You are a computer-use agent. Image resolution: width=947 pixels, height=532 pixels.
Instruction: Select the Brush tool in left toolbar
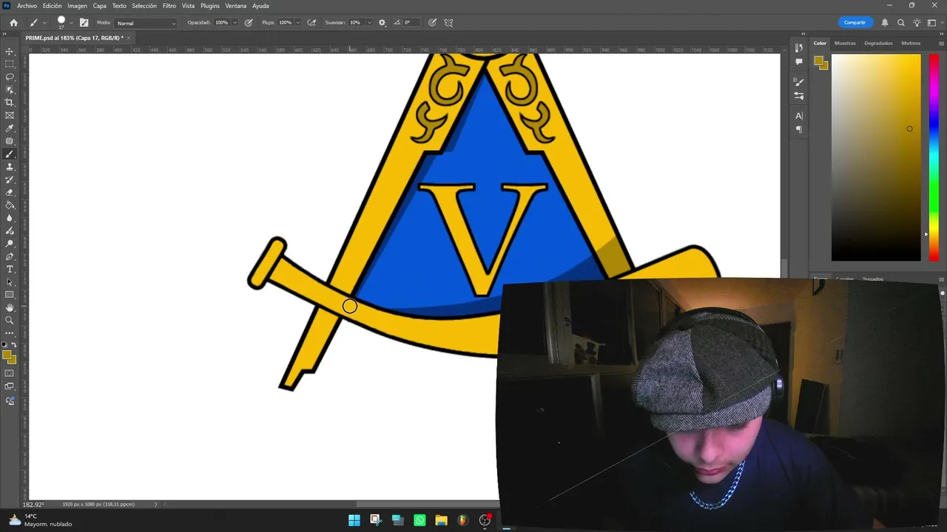10,154
